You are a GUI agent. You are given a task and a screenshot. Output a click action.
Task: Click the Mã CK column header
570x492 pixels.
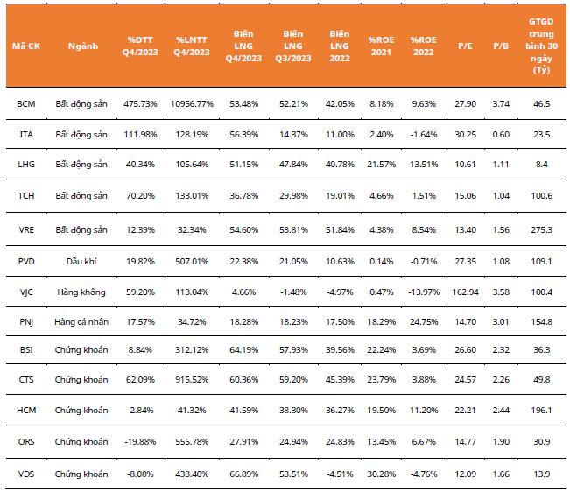(25, 46)
